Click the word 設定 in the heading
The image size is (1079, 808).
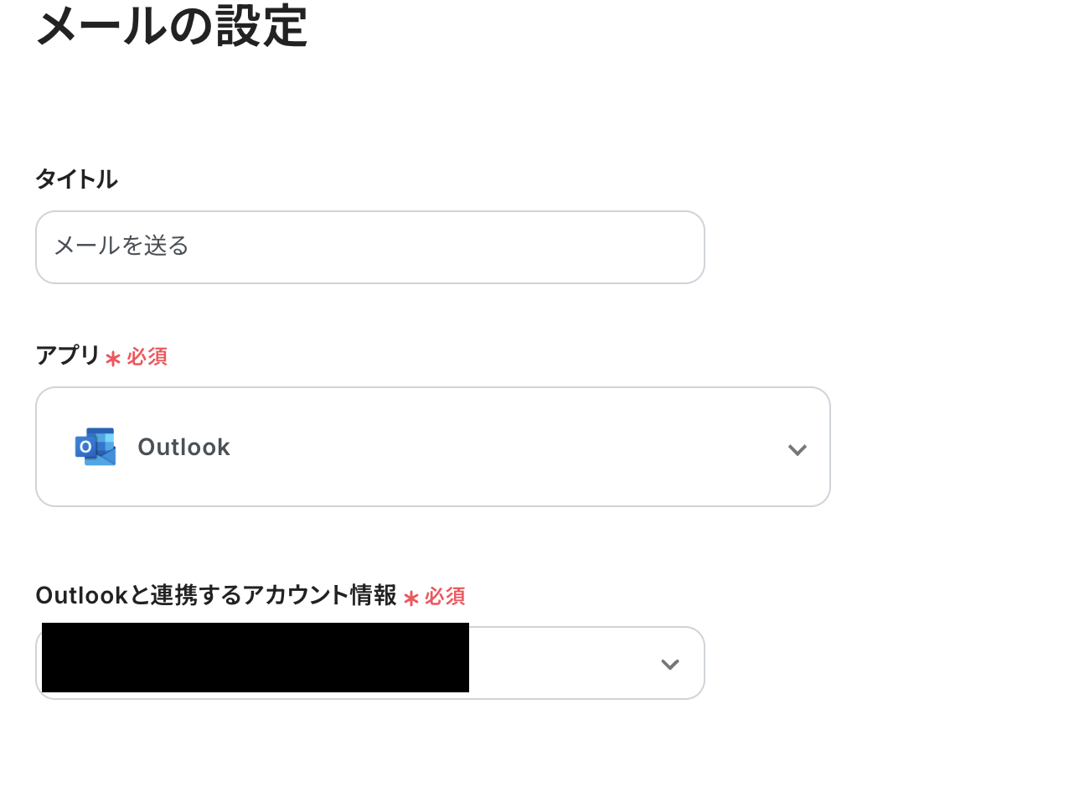pyautogui.click(x=262, y=26)
